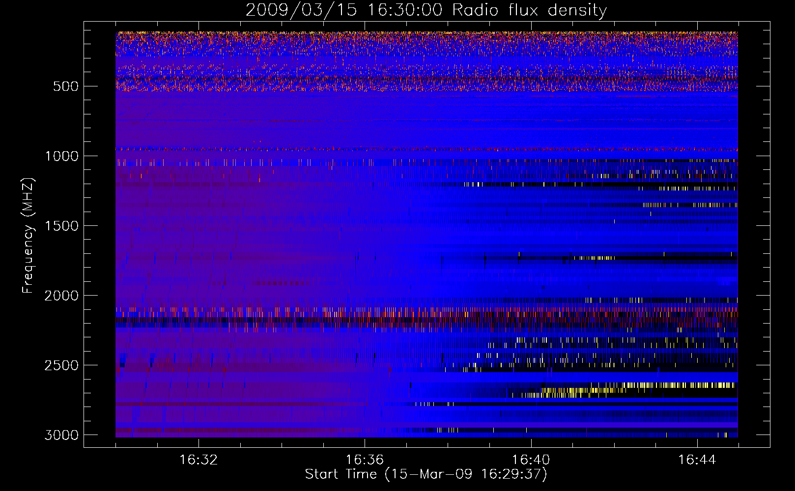The height and width of the screenshot is (491, 795).
Task: Click the 16:40 time tick label
Action: (531, 460)
